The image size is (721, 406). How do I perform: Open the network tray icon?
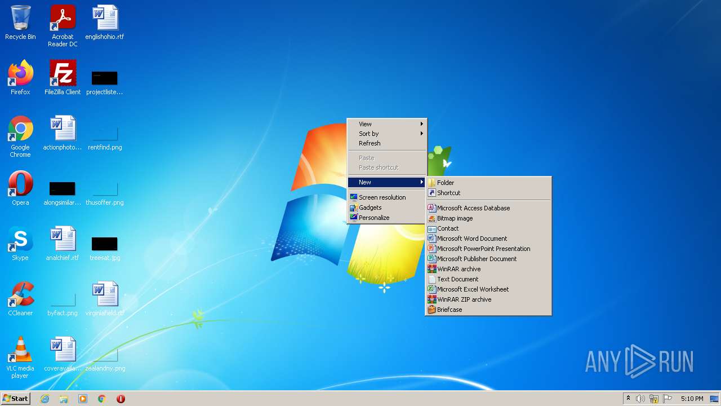pyautogui.click(x=654, y=399)
